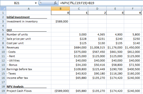143x94 pixels.
Task: Click the 4,365 units cell
Action: [x=97, y=34]
